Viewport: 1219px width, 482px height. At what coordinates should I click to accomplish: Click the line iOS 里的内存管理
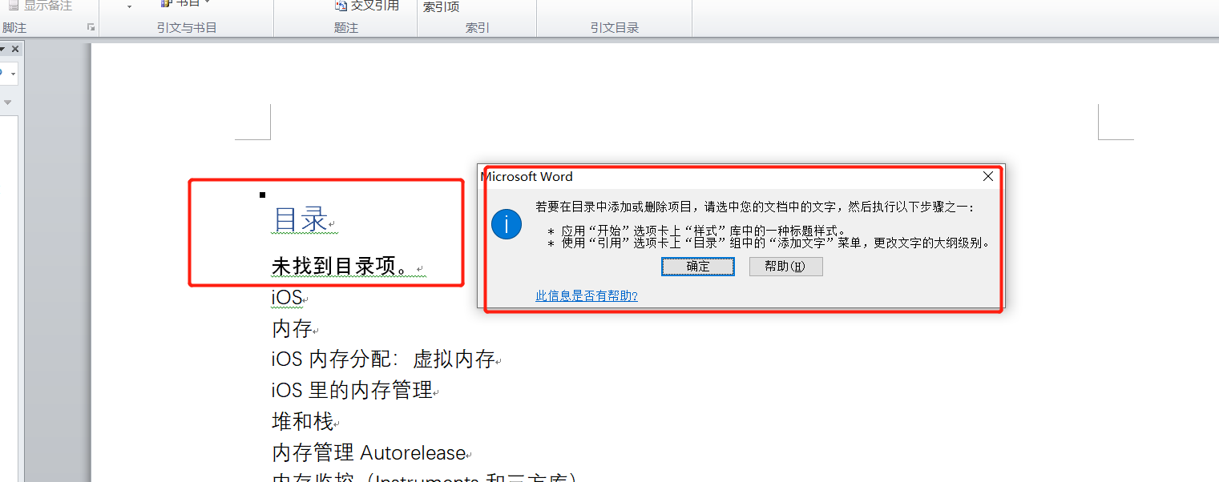click(351, 391)
